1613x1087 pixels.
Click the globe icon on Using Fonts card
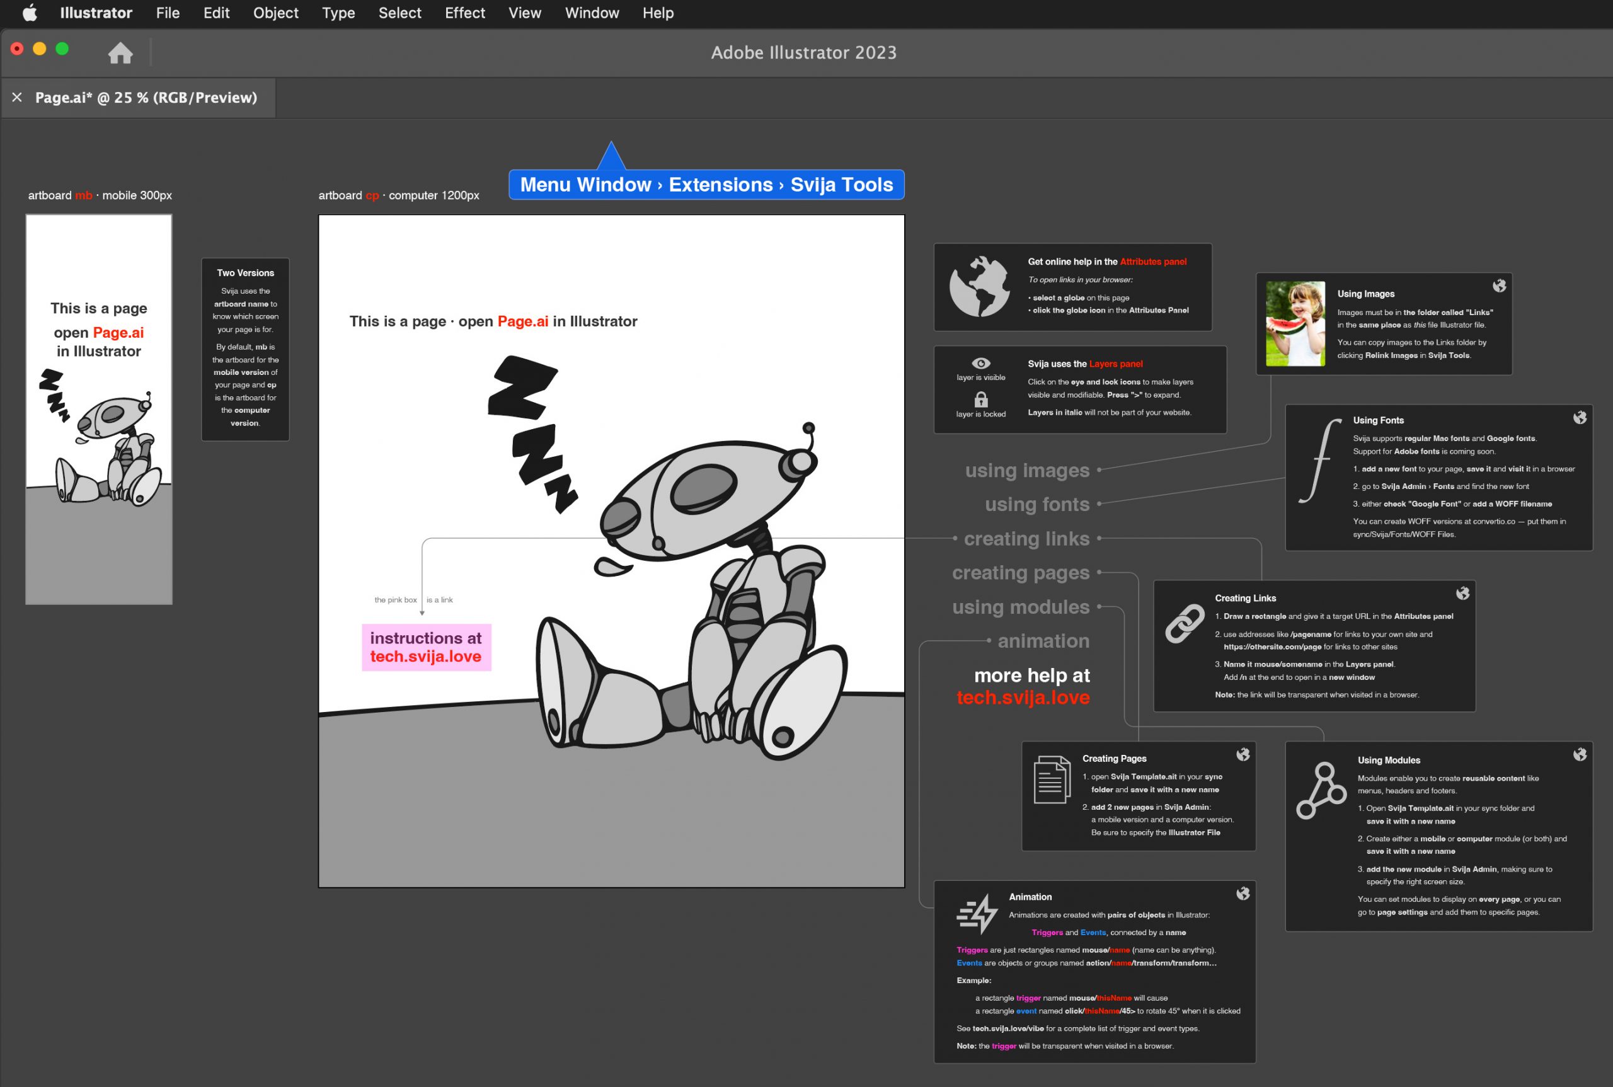[1580, 417]
